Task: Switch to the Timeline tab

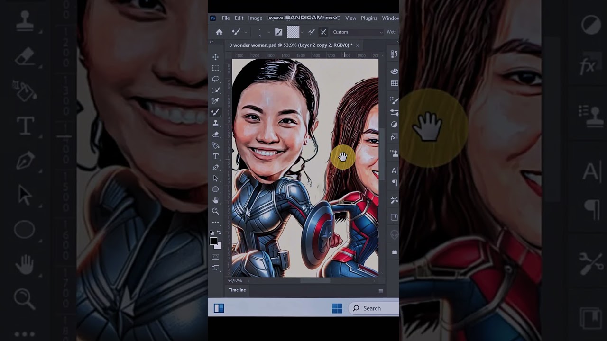Action: point(237,290)
